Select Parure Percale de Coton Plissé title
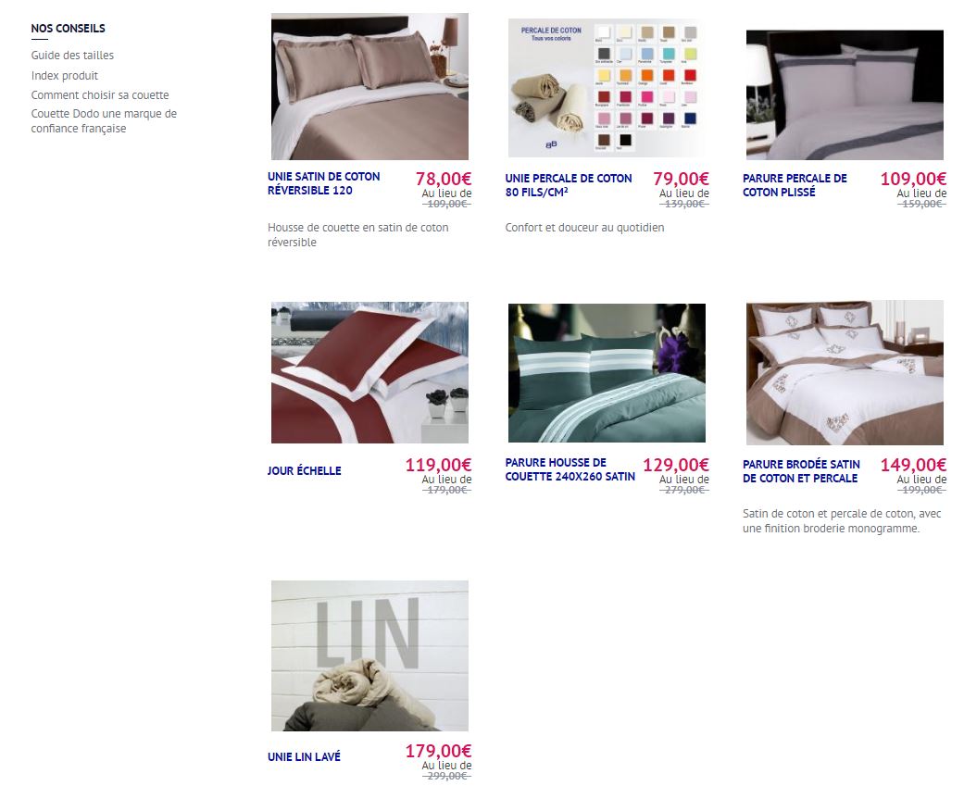 click(x=795, y=185)
